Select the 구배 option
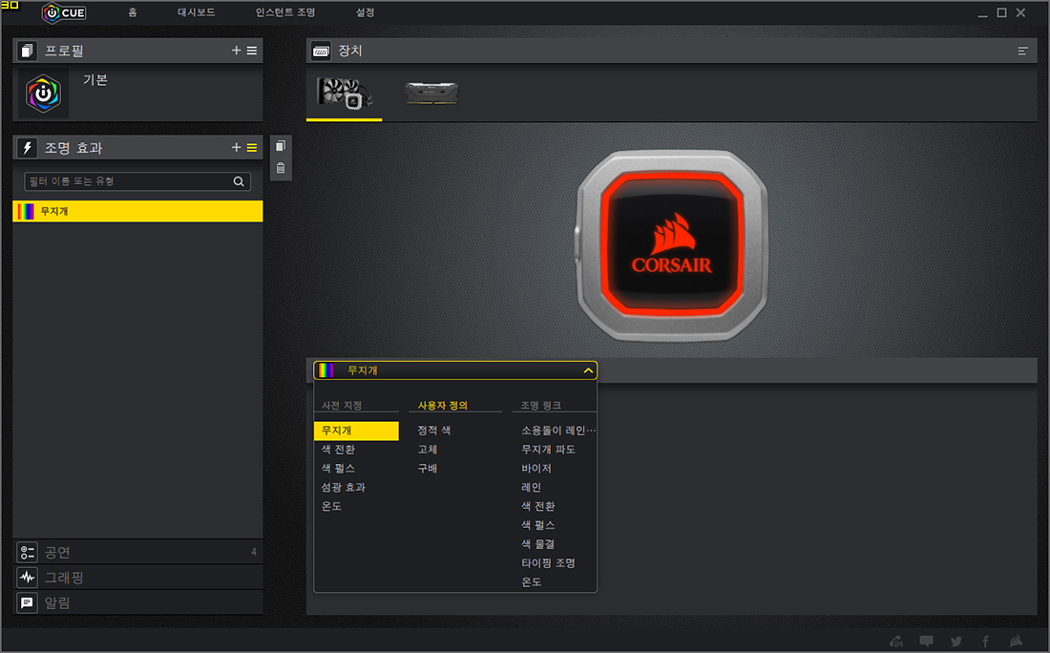This screenshot has width=1050, height=653. tap(428, 468)
